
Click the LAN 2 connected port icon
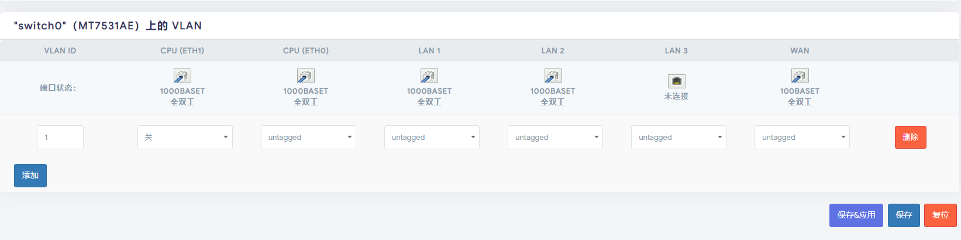[x=553, y=76]
